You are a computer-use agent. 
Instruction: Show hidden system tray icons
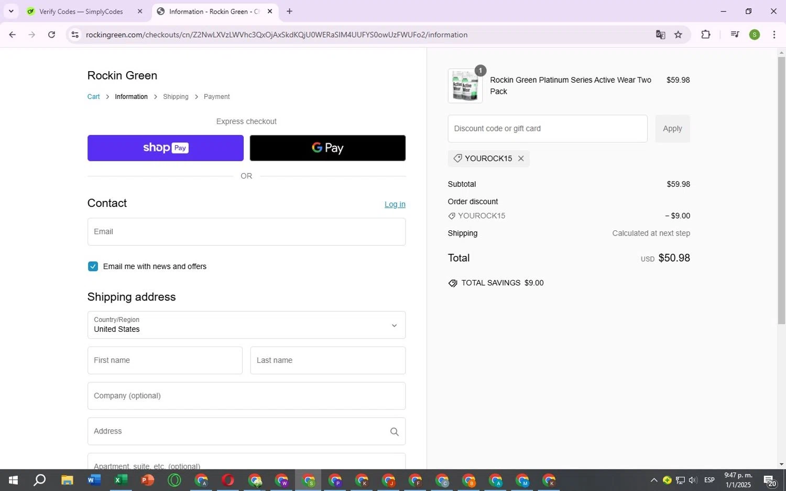[x=654, y=480]
